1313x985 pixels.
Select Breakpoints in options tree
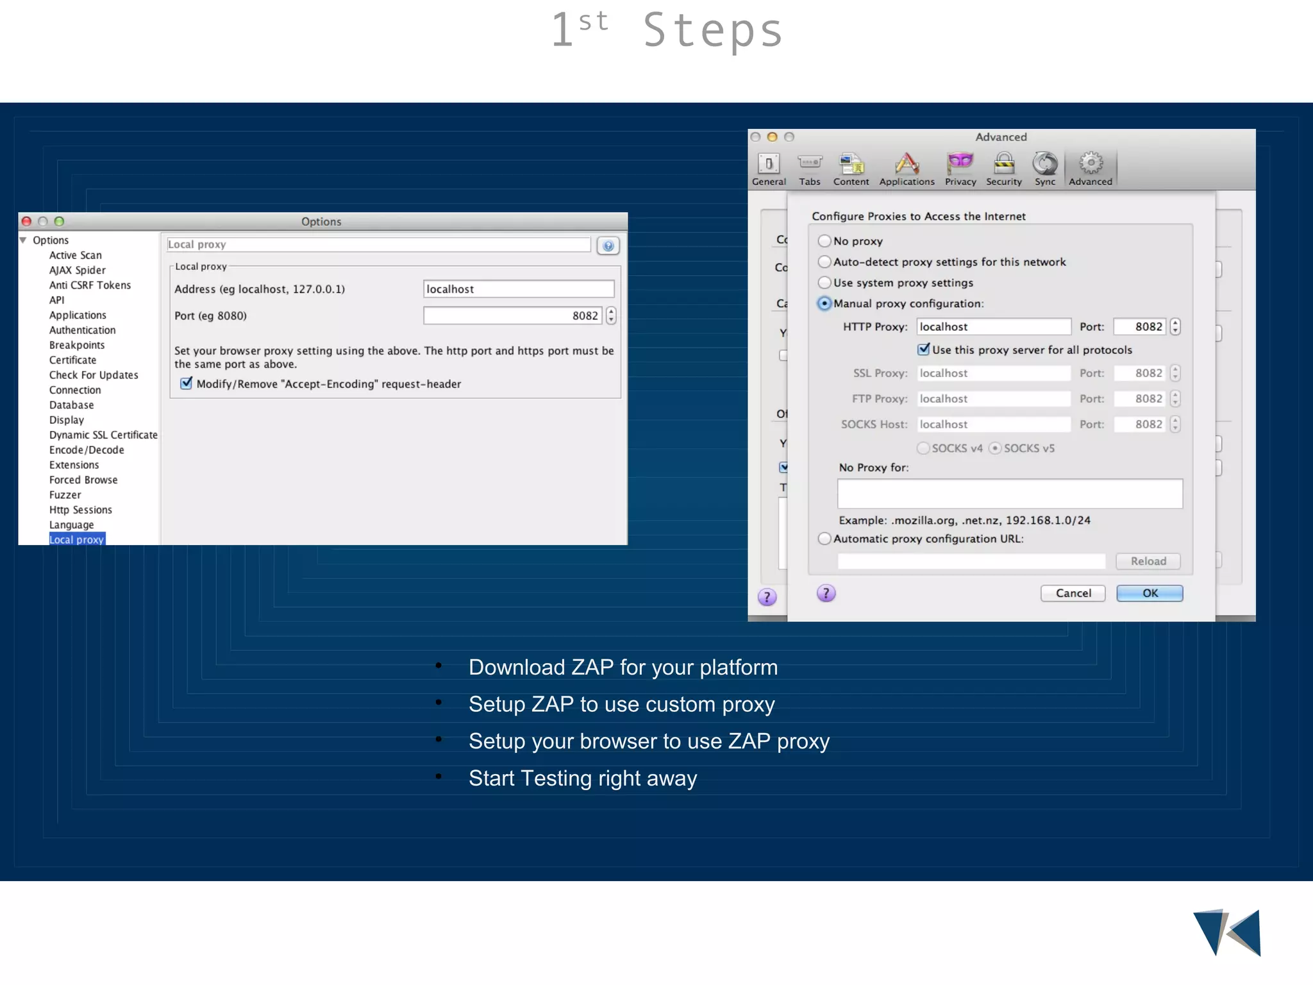77,345
